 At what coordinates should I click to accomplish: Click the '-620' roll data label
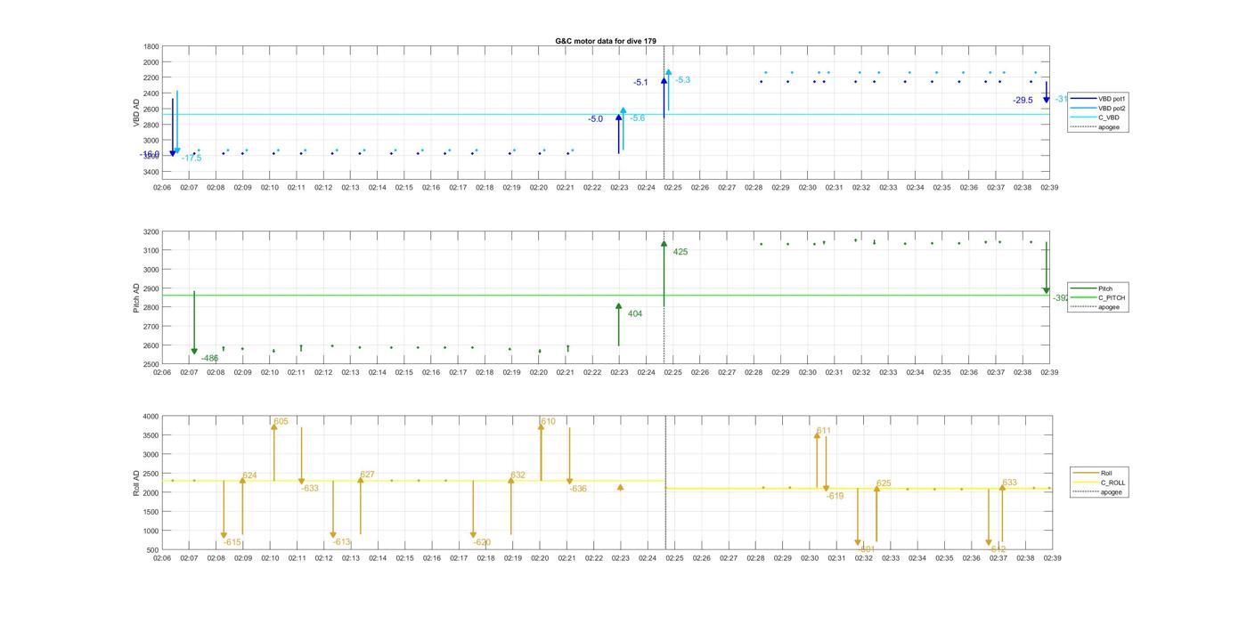click(482, 542)
